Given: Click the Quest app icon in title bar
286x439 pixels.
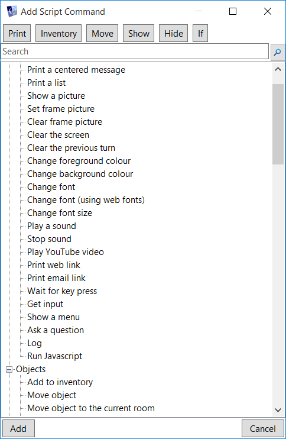Looking at the screenshot, I should [x=12, y=11].
